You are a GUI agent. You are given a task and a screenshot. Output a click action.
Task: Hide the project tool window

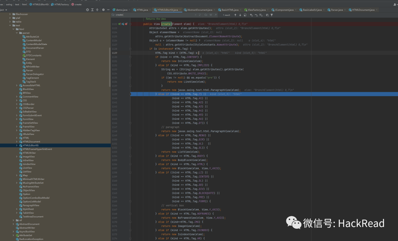coord(108,10)
